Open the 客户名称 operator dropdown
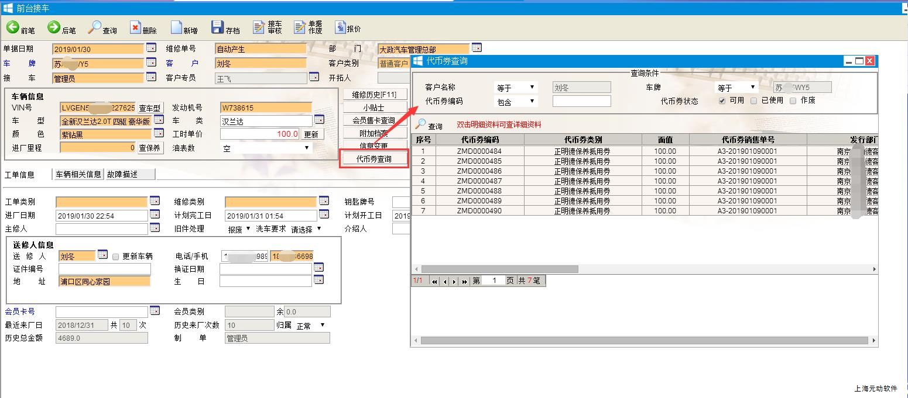 516,88
